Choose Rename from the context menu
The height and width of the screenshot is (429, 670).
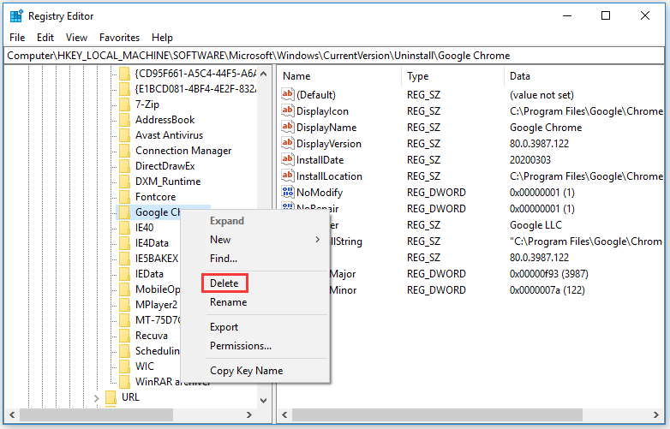click(x=228, y=302)
